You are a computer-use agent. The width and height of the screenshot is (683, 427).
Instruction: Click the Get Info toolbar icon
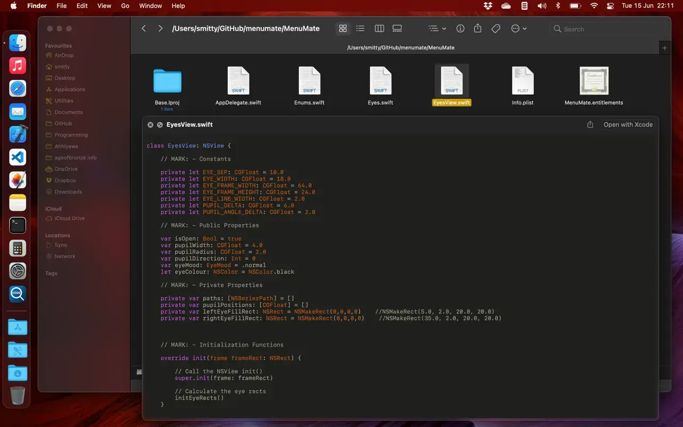460,29
